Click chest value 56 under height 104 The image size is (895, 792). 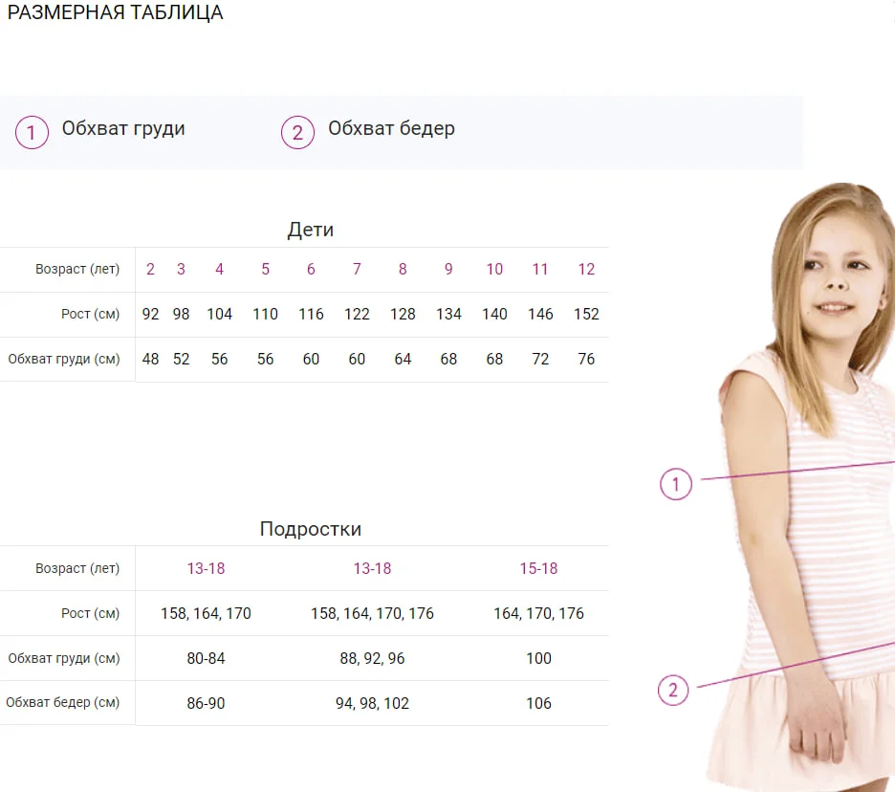219,359
